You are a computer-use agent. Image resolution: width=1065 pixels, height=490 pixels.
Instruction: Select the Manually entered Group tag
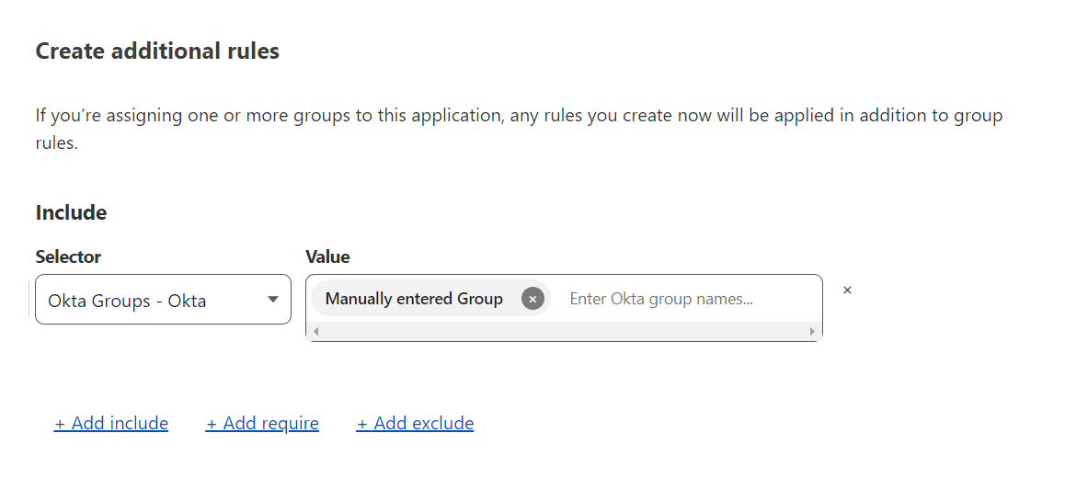(414, 299)
